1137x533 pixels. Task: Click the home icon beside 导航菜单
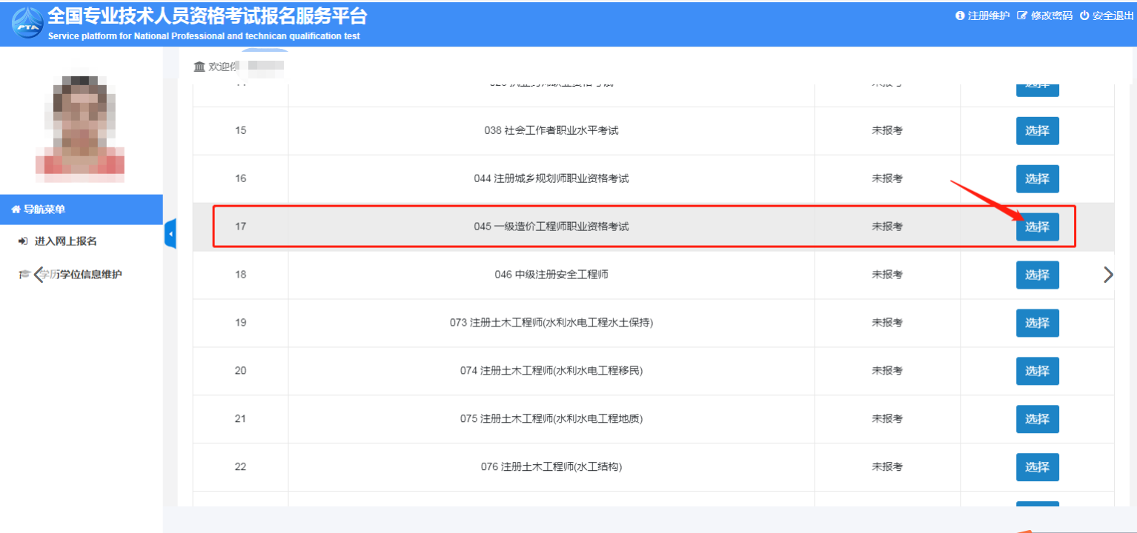(x=16, y=209)
